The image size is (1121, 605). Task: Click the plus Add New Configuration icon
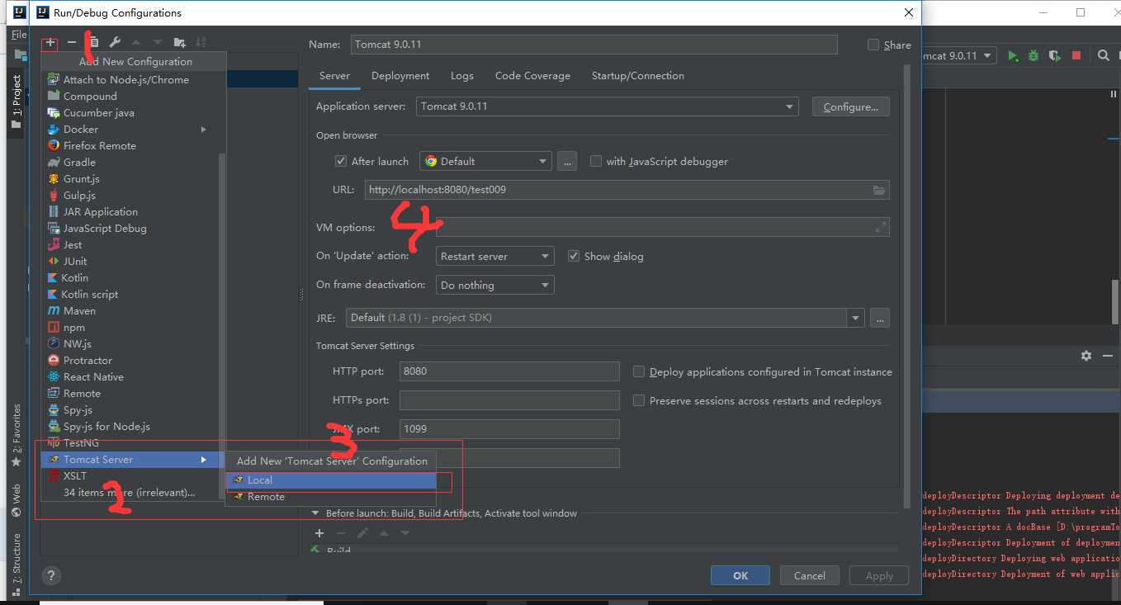pyautogui.click(x=50, y=42)
